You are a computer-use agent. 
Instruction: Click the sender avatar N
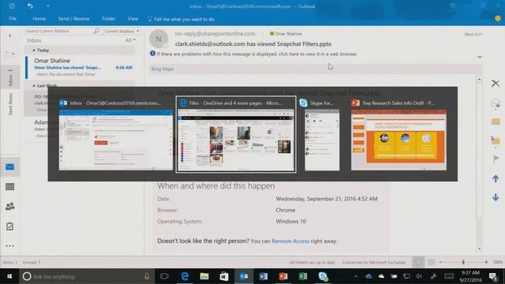tap(159, 39)
